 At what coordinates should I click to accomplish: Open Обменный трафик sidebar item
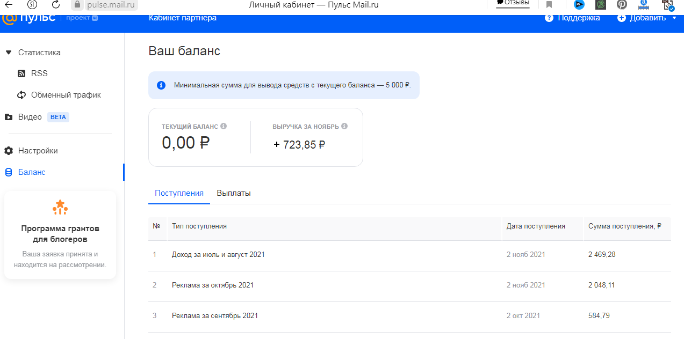click(66, 95)
